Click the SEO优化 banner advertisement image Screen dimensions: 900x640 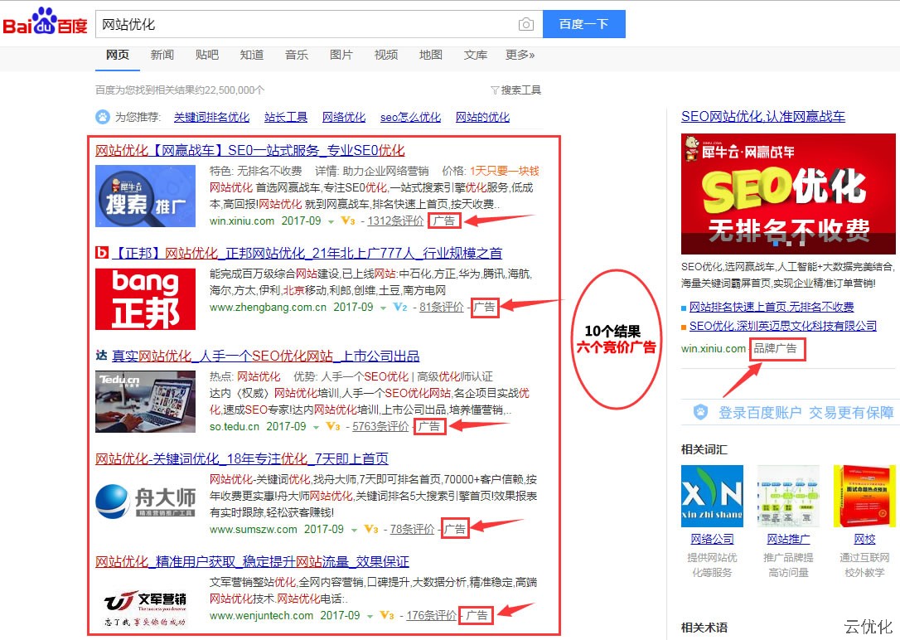788,193
